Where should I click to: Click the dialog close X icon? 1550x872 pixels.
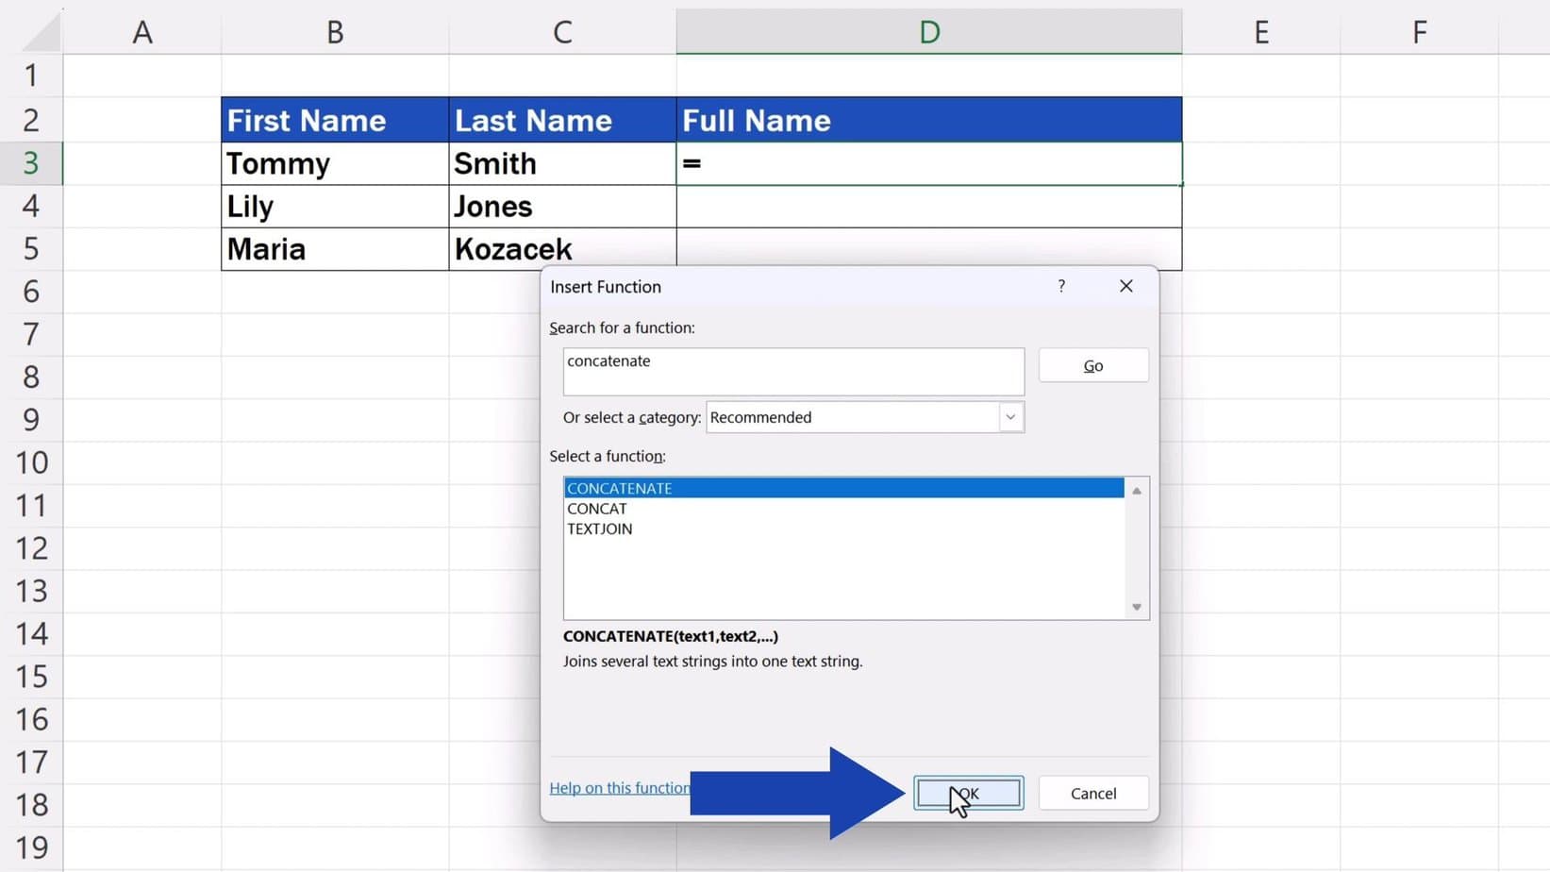click(1125, 286)
